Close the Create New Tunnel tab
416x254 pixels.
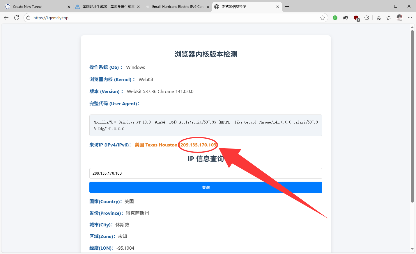tap(69, 7)
